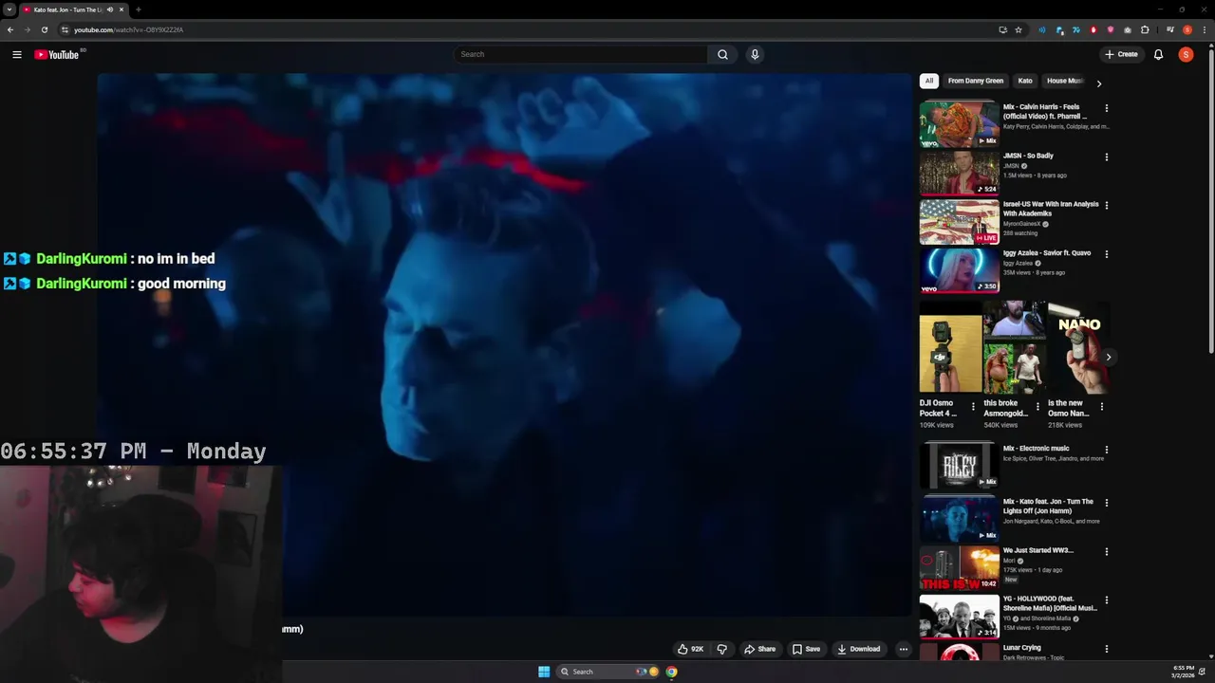Open the JMSN So Badly thumbnail

click(x=959, y=172)
